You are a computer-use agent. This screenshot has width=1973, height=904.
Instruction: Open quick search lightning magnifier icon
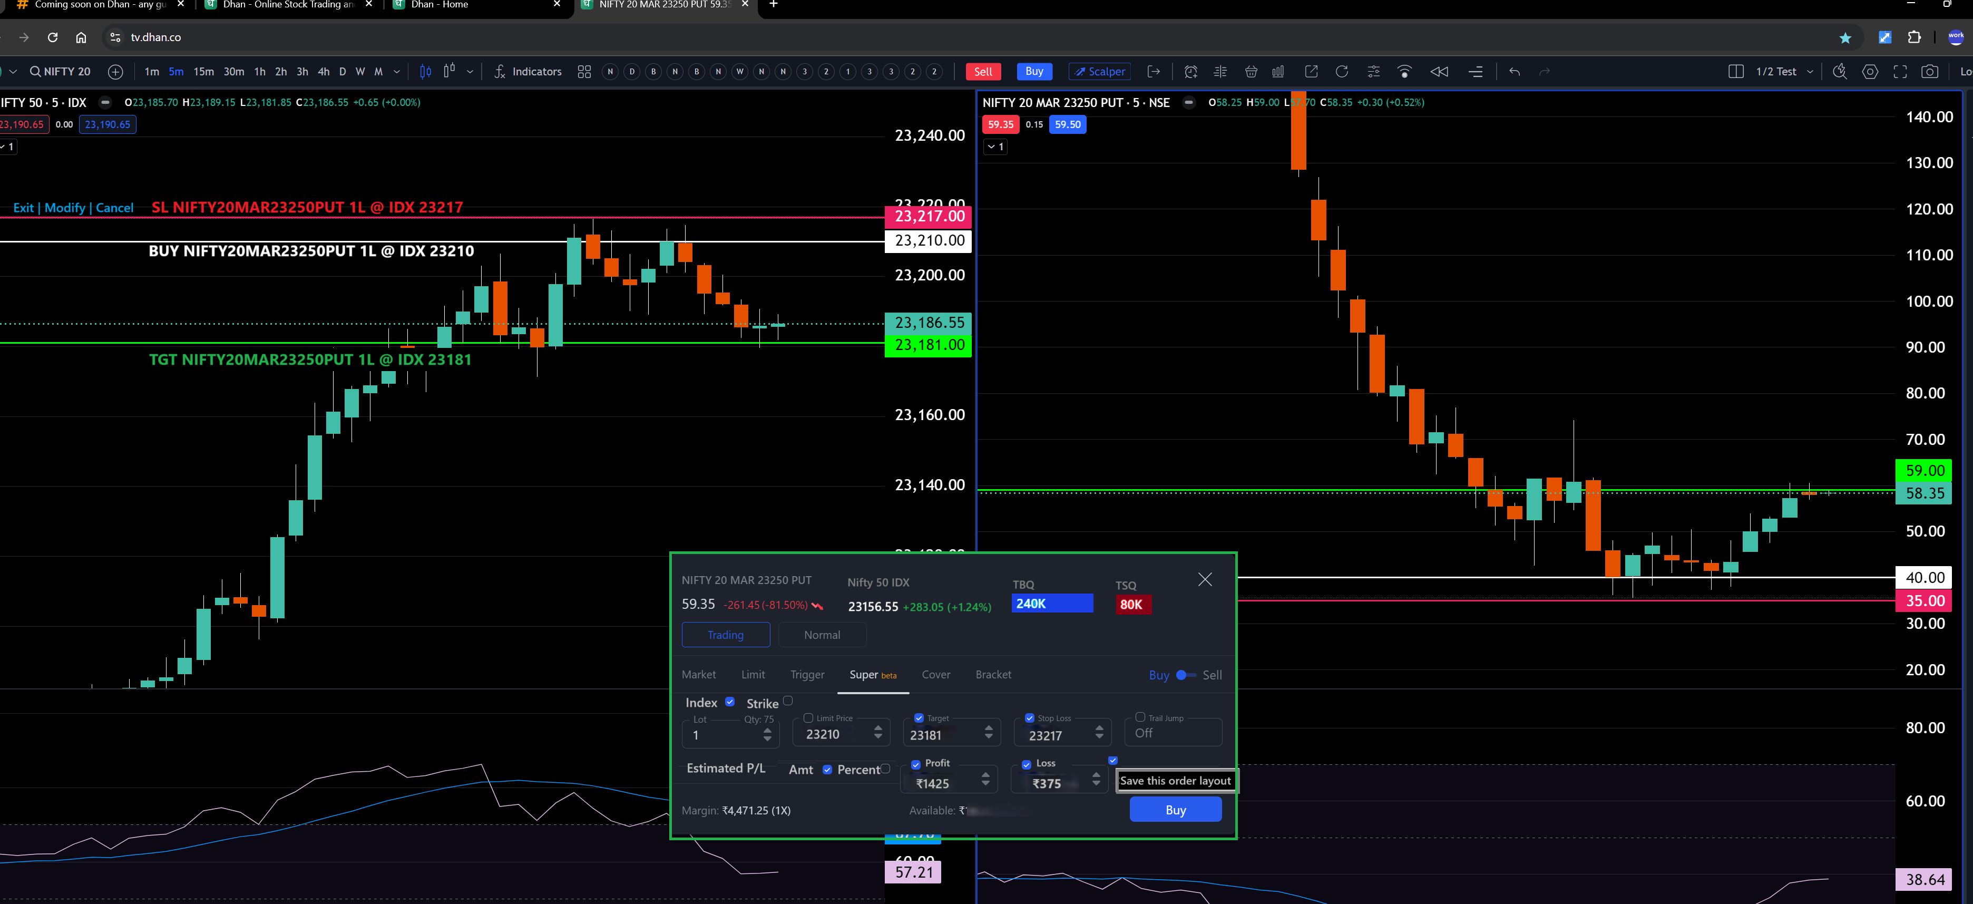pos(1840,71)
